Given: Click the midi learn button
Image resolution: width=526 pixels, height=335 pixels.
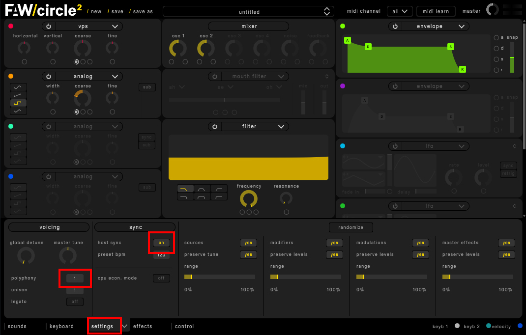Looking at the screenshot, I should point(436,11).
